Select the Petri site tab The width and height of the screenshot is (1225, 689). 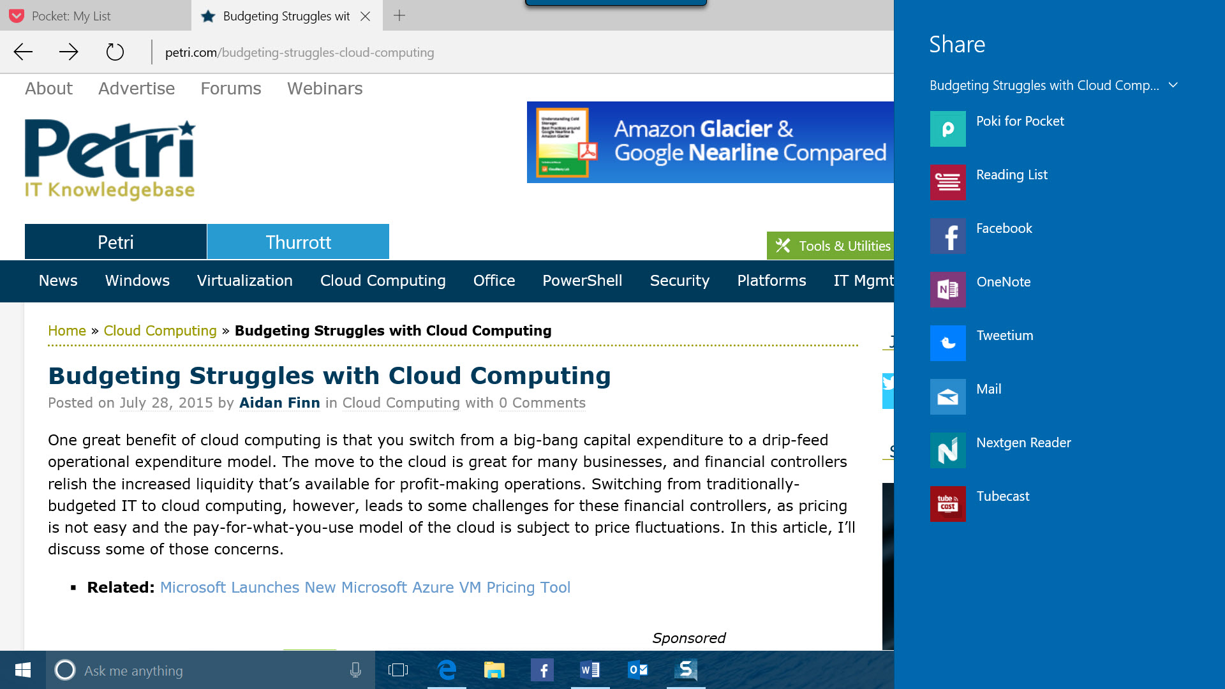pyautogui.click(x=115, y=242)
